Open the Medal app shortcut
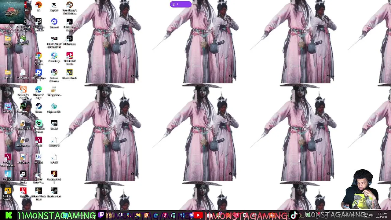The height and width of the screenshot is (220, 391). click(54, 125)
